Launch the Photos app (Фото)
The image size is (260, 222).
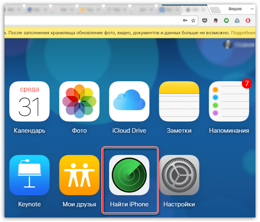click(79, 101)
